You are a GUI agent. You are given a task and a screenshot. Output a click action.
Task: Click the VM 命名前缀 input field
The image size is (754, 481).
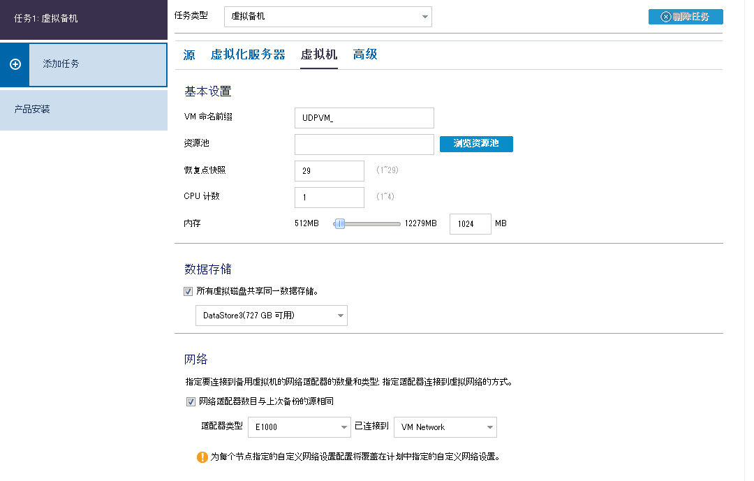click(364, 118)
